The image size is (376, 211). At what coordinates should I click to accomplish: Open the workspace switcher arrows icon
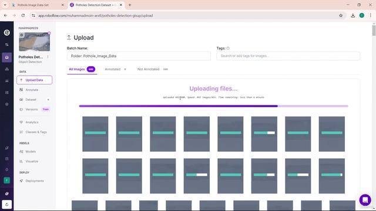6,45
